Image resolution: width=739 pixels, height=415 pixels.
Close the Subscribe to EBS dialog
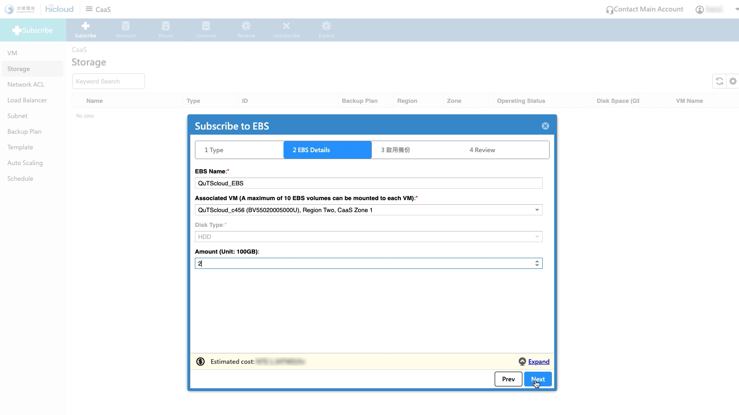[x=545, y=126]
